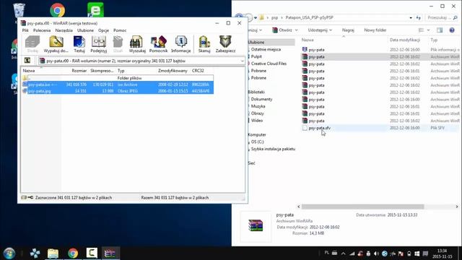Open the Polecenia menu
Screen dimensions: 462x260
coord(42,30)
